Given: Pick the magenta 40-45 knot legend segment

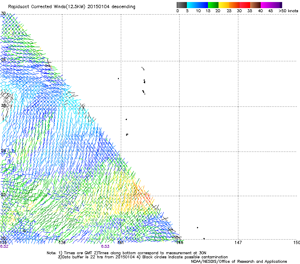Looking at the screenshot, I should click(266, 5).
